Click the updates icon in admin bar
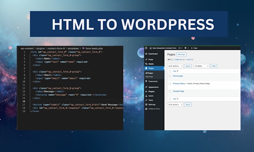254x152 pixels. click(179, 48)
